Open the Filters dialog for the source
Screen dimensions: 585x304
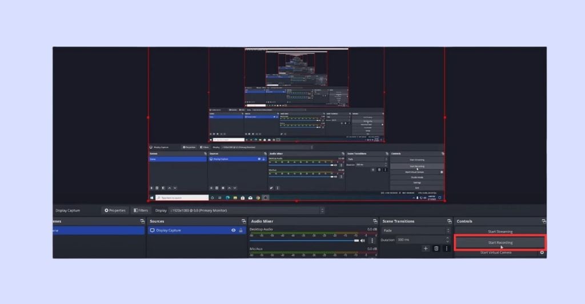[x=141, y=210]
